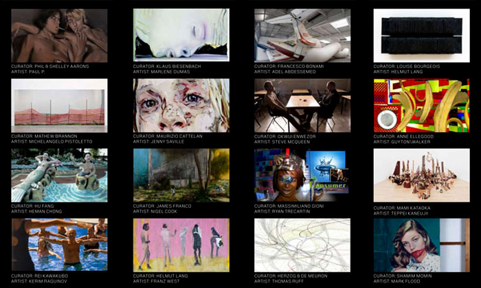This screenshot has width=481, height=288.
Task: View the Adel Abdessemed airplane artwork
Action: (x=302, y=36)
